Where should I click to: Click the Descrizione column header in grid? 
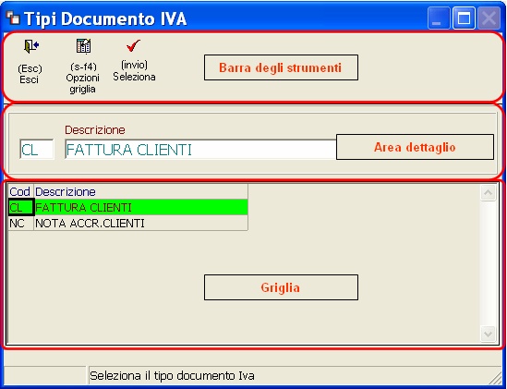(141, 192)
